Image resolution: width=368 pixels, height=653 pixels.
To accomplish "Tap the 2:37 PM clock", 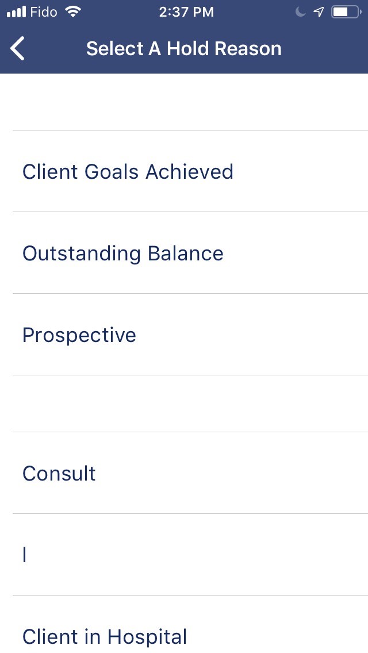I will pyautogui.click(x=186, y=12).
